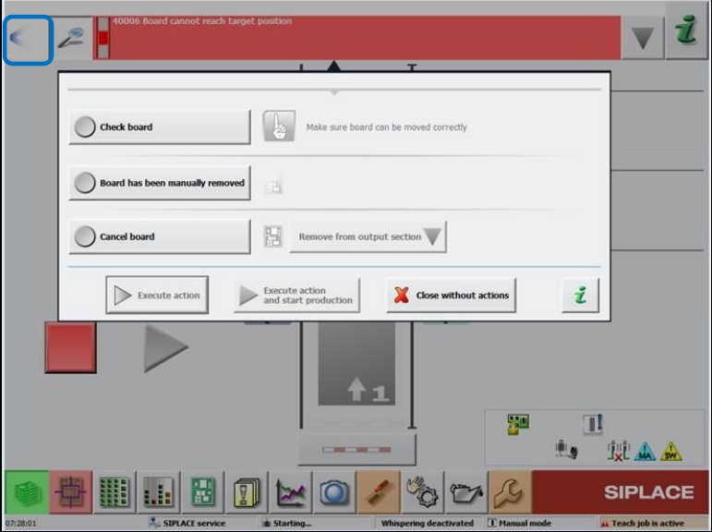Screen dimensions: 712x532
Task: Open the green stacked boards production view
Action: [27, 492]
